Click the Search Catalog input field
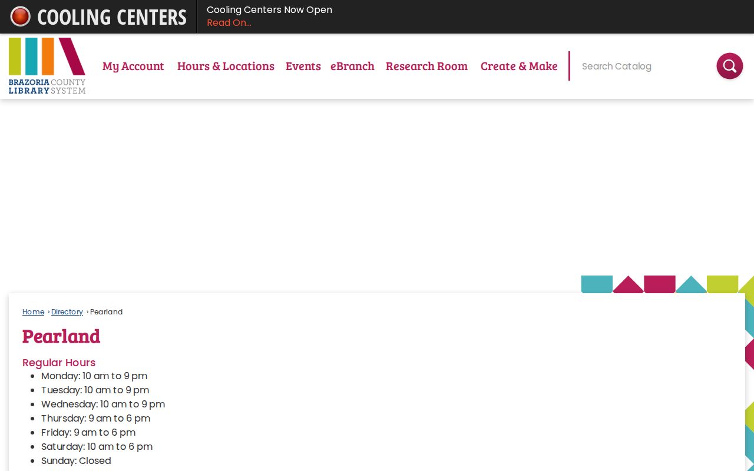Image resolution: width=754 pixels, height=471 pixels. [x=642, y=66]
